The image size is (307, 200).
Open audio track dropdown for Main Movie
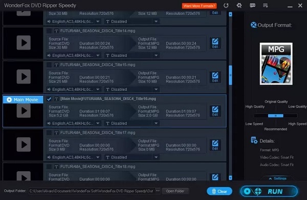point(74,124)
